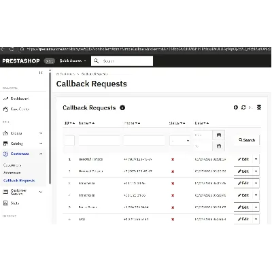The height and width of the screenshot is (272, 272).
Task: Click the Customers breadcrumb link
Action: [67, 74]
